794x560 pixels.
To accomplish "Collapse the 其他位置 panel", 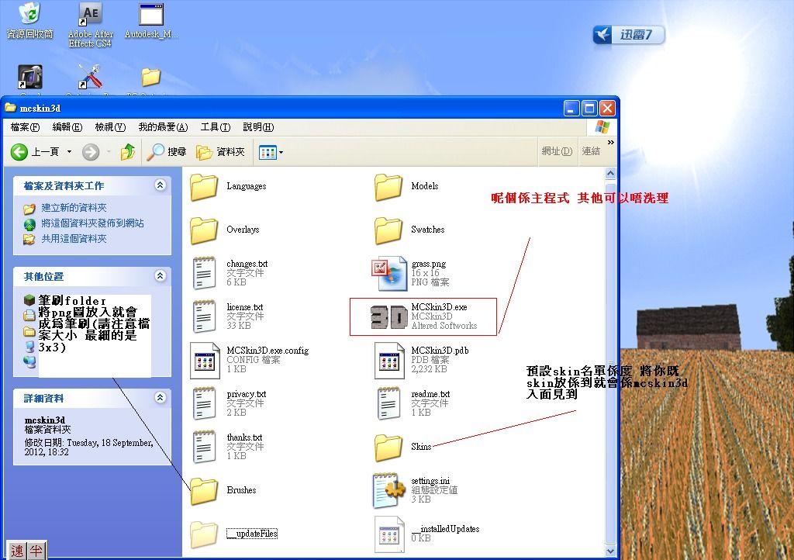I will coord(160,275).
